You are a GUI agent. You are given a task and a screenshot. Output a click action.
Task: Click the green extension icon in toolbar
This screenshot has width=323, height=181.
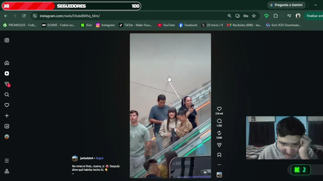click(x=266, y=16)
